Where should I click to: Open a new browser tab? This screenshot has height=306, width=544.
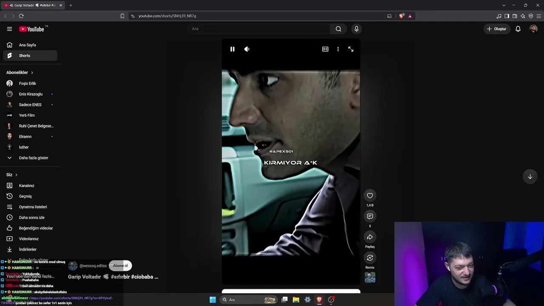(71, 5)
